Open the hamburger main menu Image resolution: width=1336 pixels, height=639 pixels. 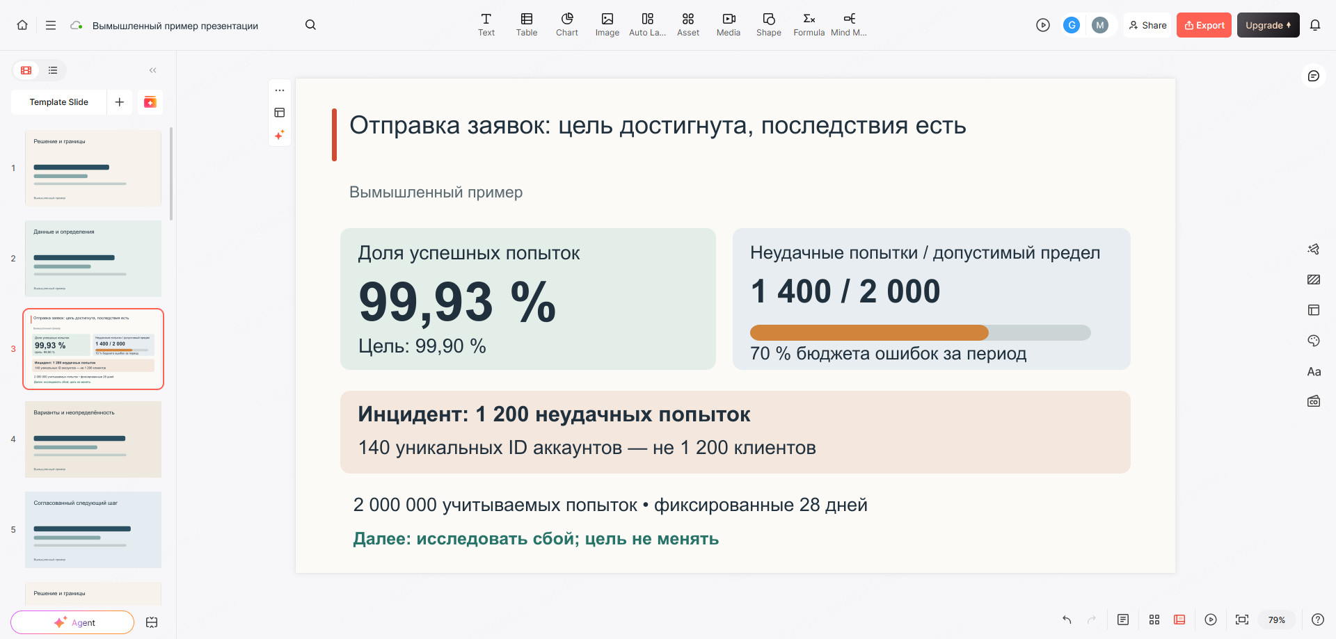pyautogui.click(x=51, y=25)
